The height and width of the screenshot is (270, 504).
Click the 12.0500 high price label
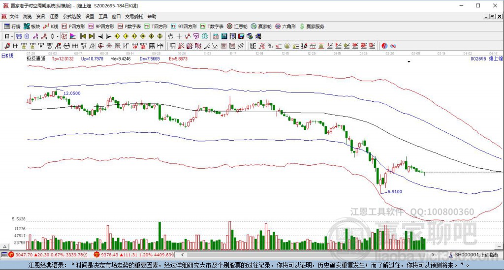click(x=72, y=93)
